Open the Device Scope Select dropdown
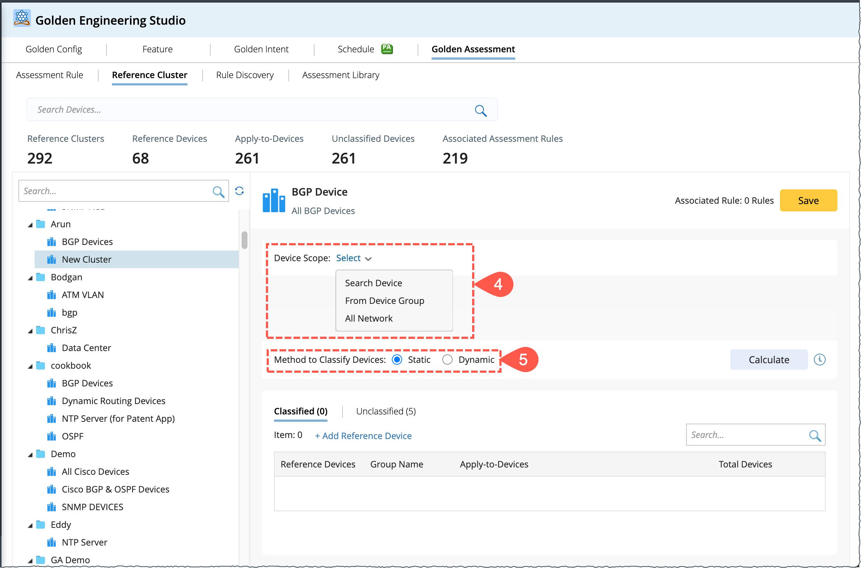 354,258
